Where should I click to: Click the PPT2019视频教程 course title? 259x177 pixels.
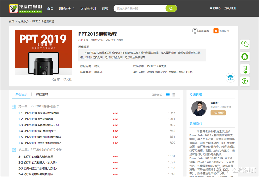coord(98,34)
